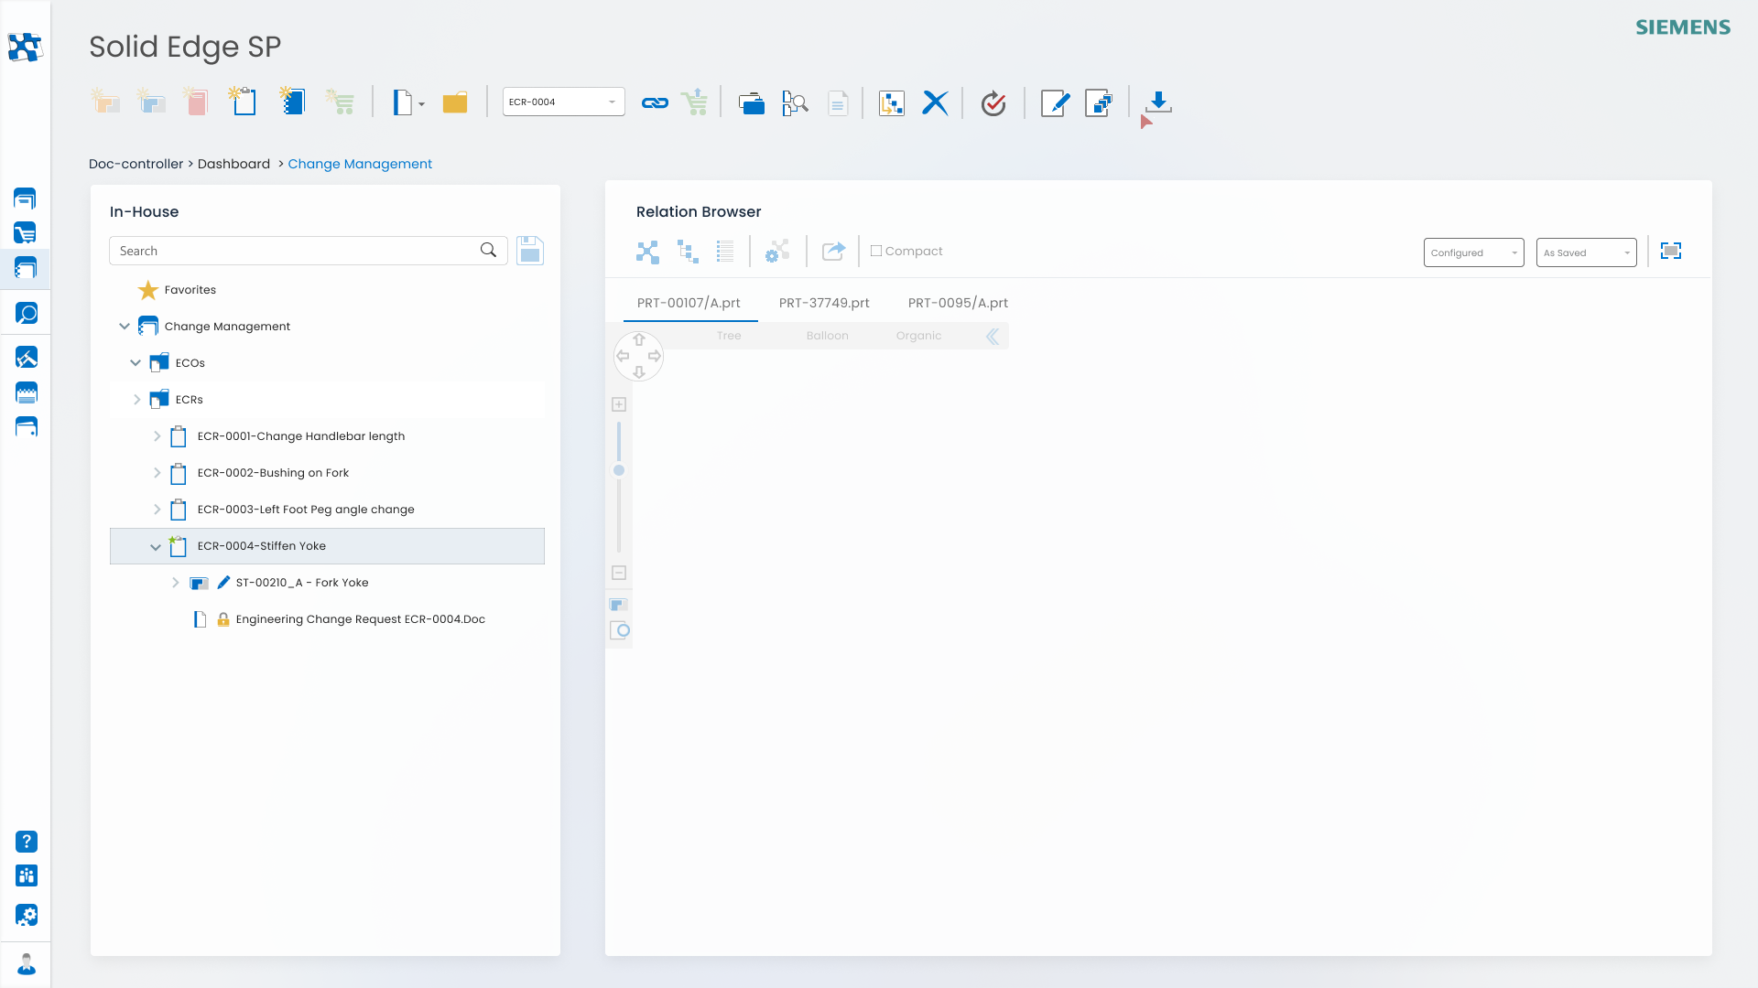The image size is (1758, 988).
Task: Click the dashboard widgets icon in sidebar
Action: click(27, 876)
